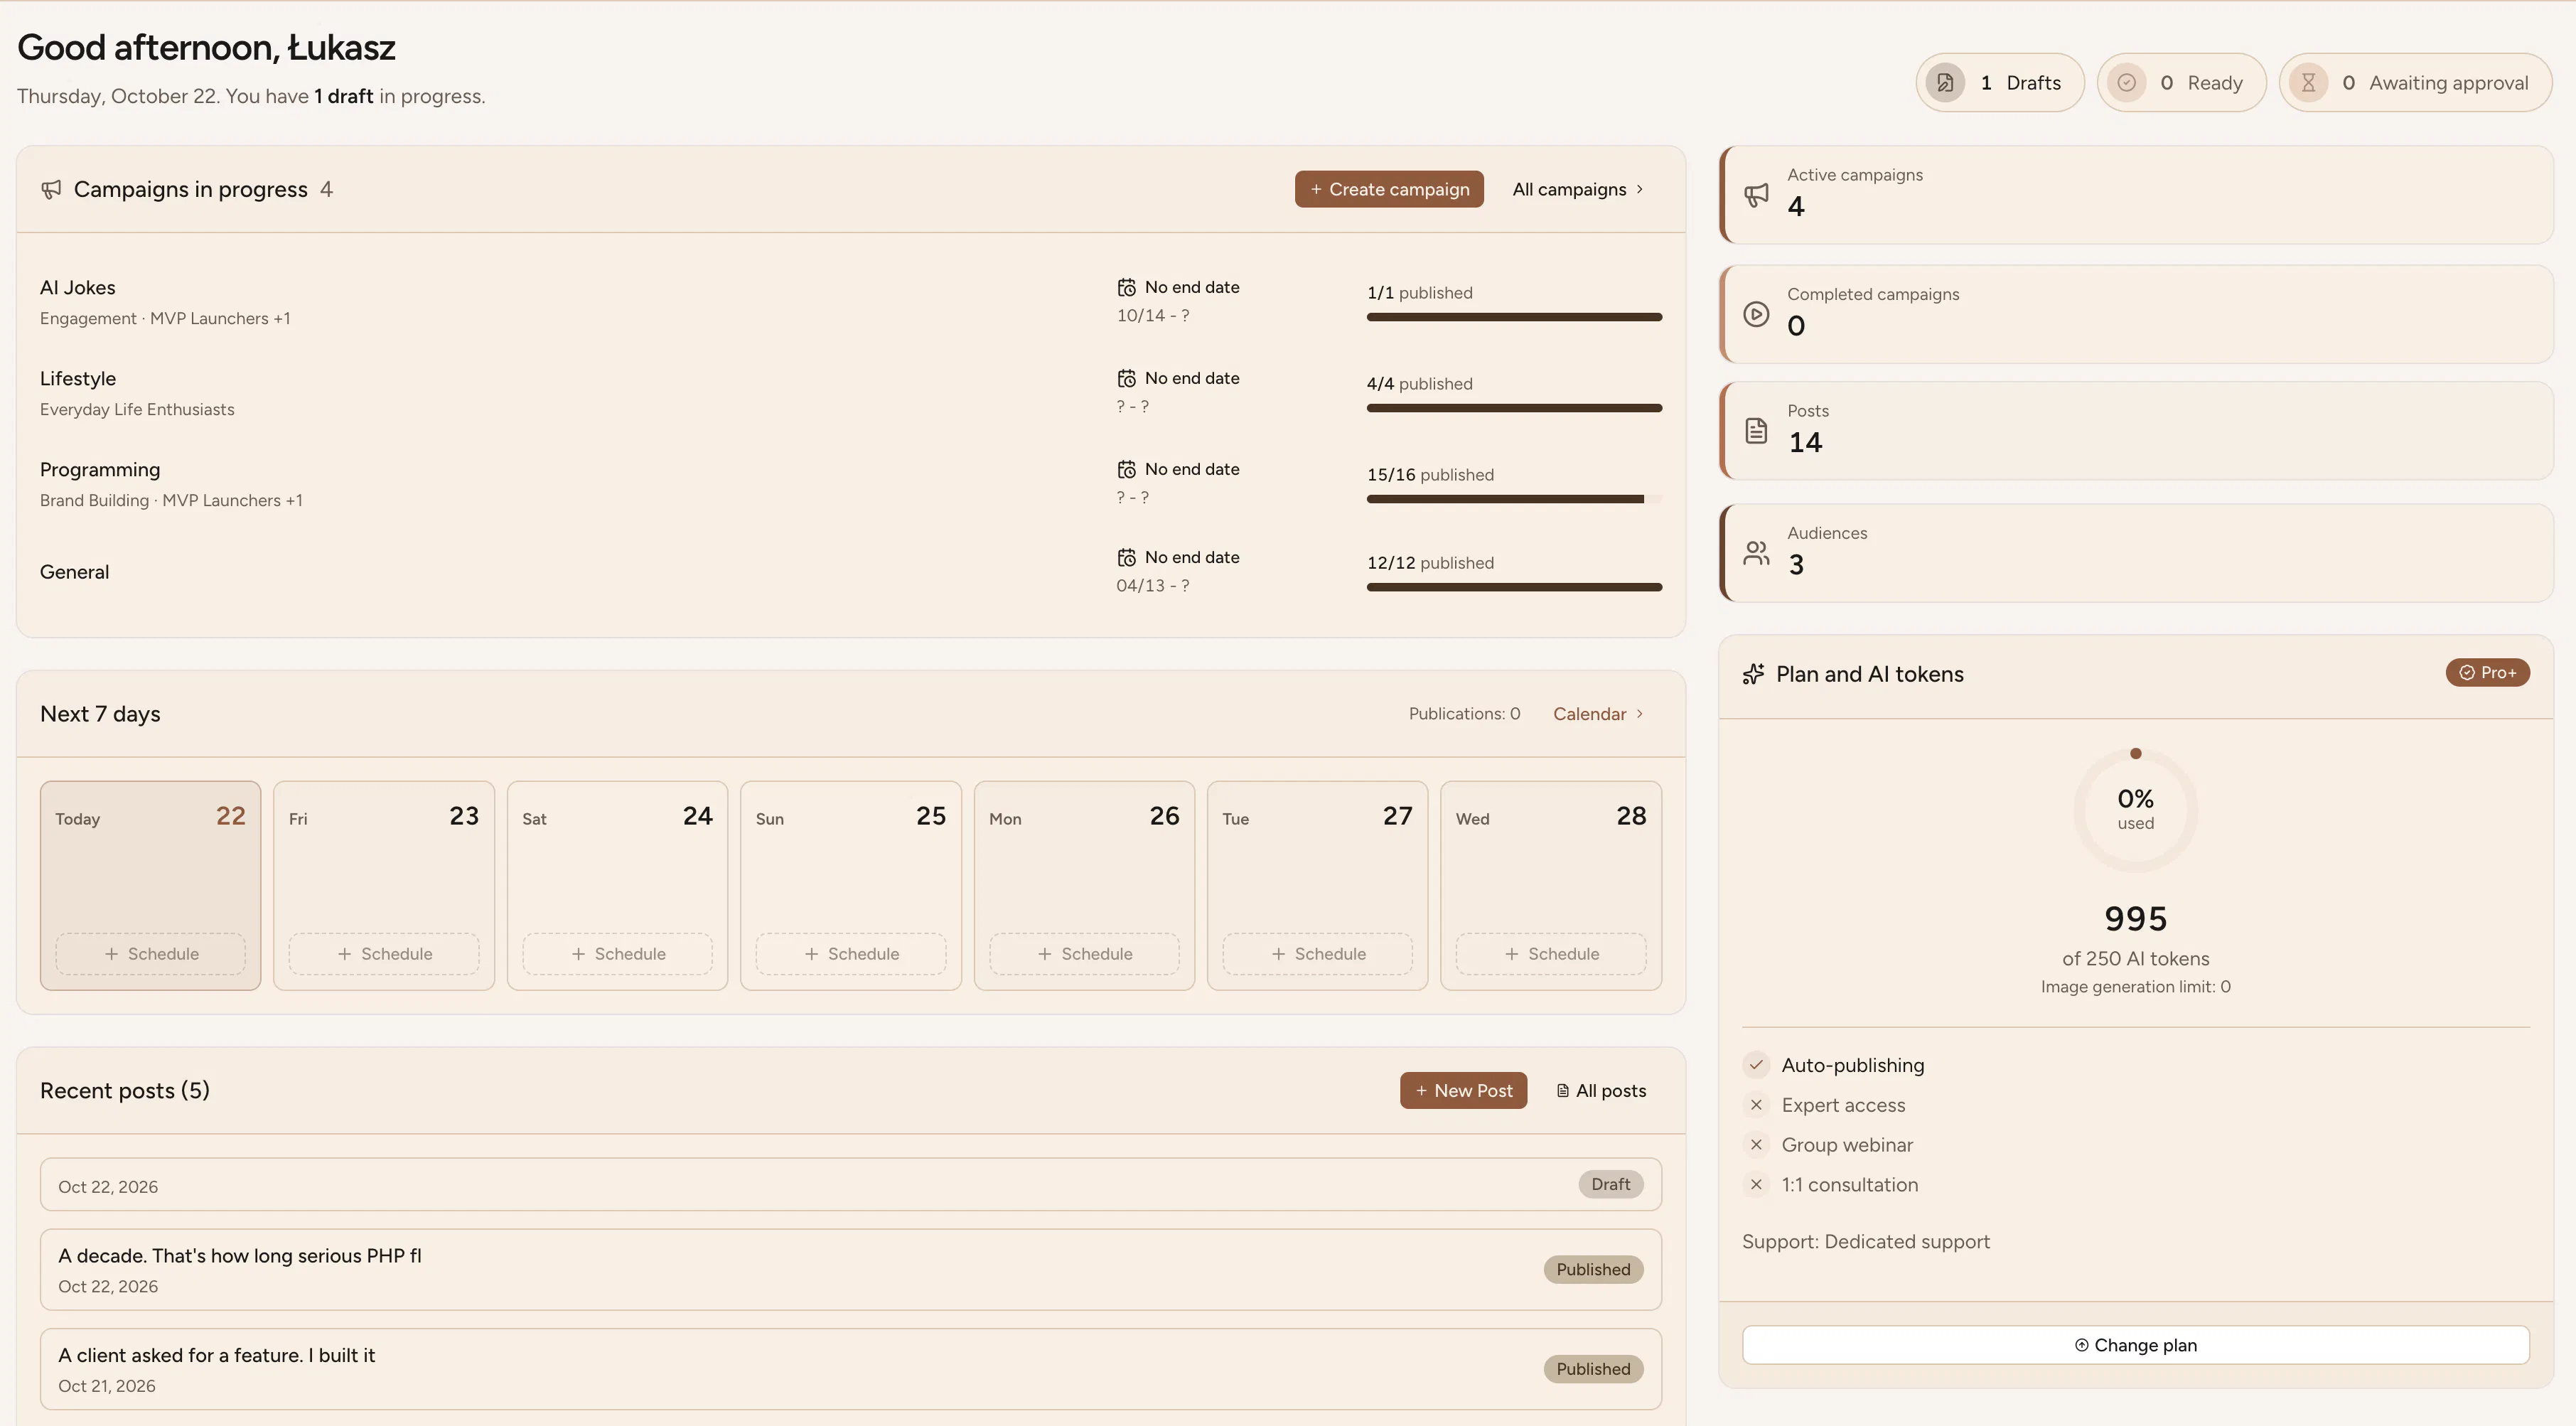Viewport: 2576px width, 1426px height.
Task: Select the Today 22 day card
Action: pyautogui.click(x=150, y=885)
